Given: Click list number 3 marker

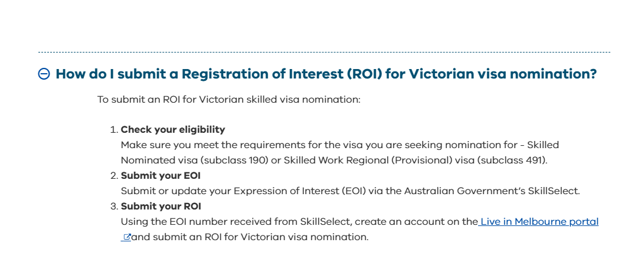Looking at the screenshot, I should click(114, 207).
